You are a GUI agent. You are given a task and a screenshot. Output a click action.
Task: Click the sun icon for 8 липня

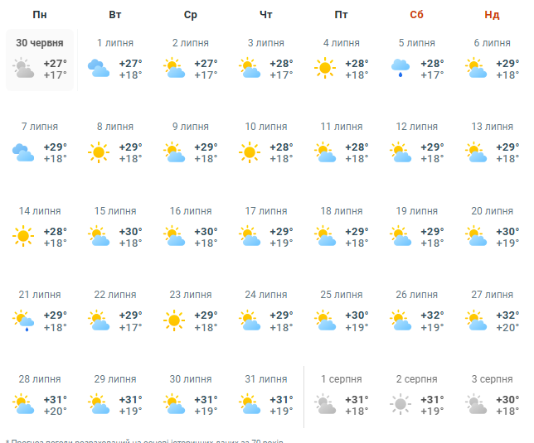(99, 152)
